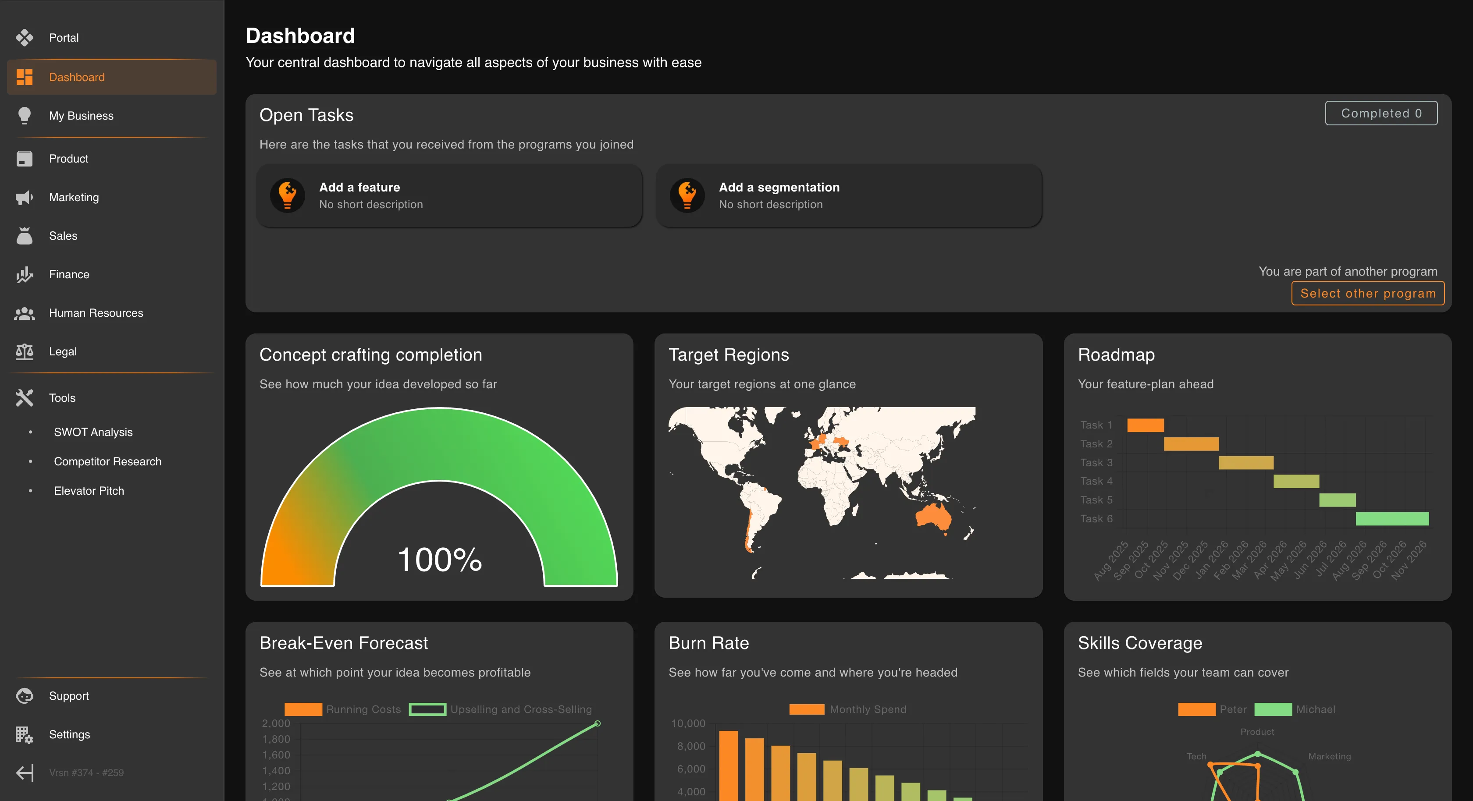Open the Sales section
Viewport: 1473px width, 801px height.
[x=111, y=236]
